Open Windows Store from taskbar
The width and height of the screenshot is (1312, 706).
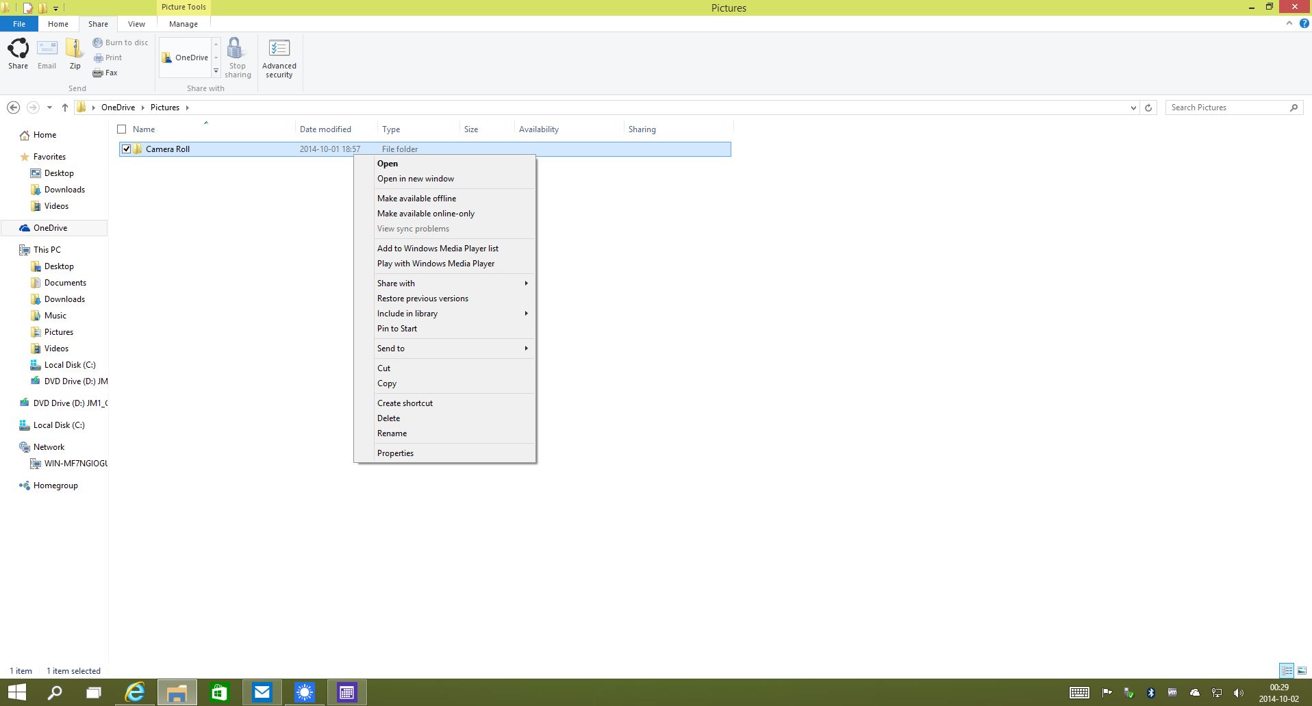[x=219, y=692]
